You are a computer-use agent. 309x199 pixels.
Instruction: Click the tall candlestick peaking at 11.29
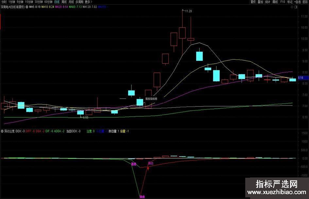(x=182, y=33)
